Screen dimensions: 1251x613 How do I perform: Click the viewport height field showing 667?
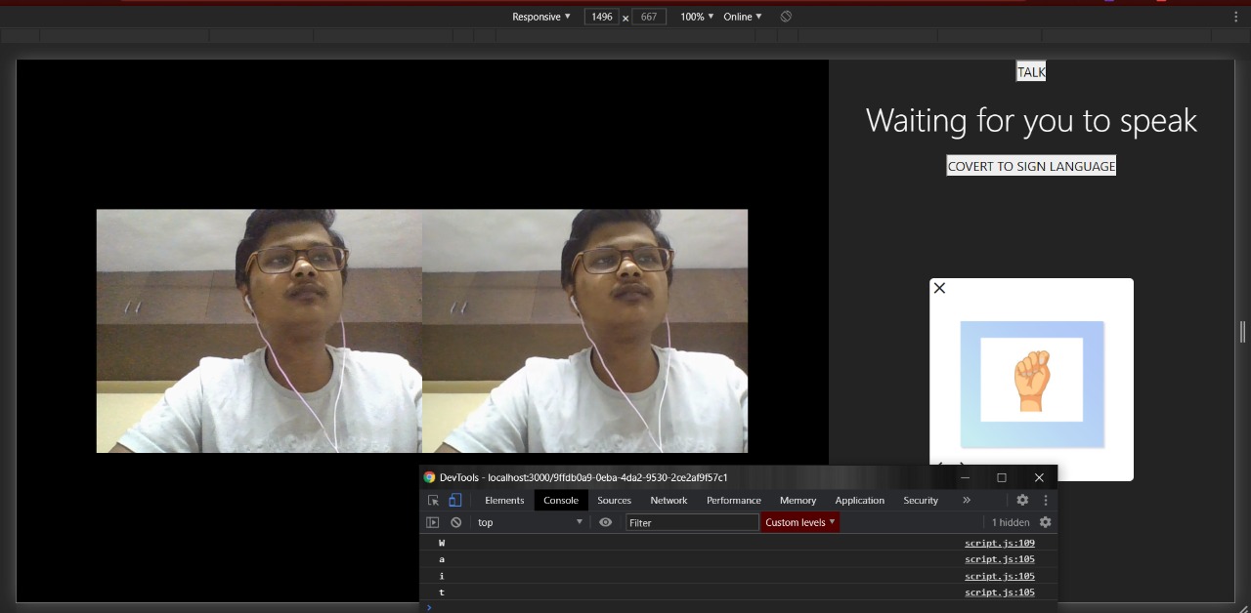649,17
